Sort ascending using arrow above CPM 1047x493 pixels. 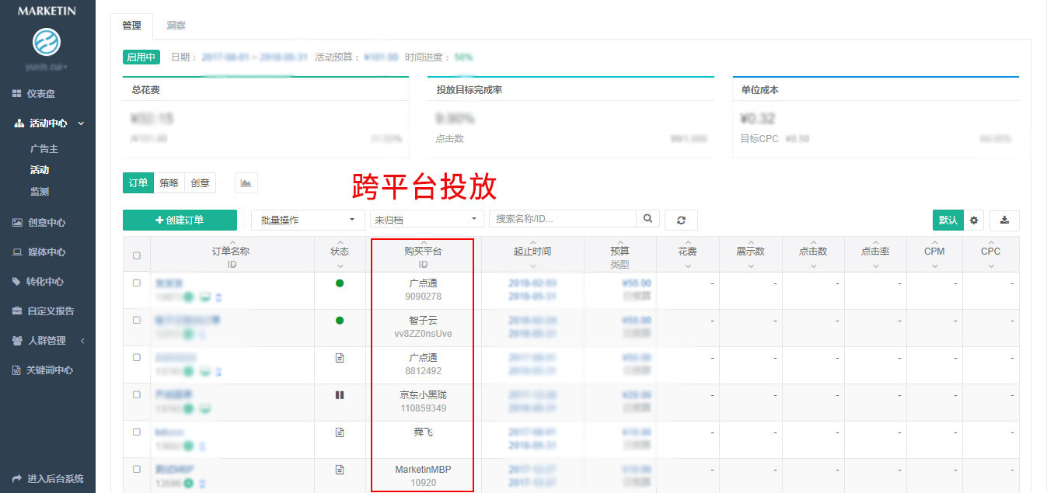pyautogui.click(x=934, y=241)
